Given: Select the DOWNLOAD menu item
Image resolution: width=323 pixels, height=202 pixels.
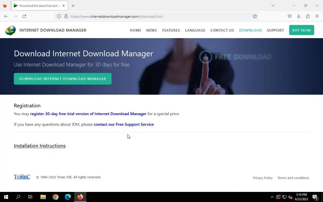Looking at the screenshot, I should 250,30.
